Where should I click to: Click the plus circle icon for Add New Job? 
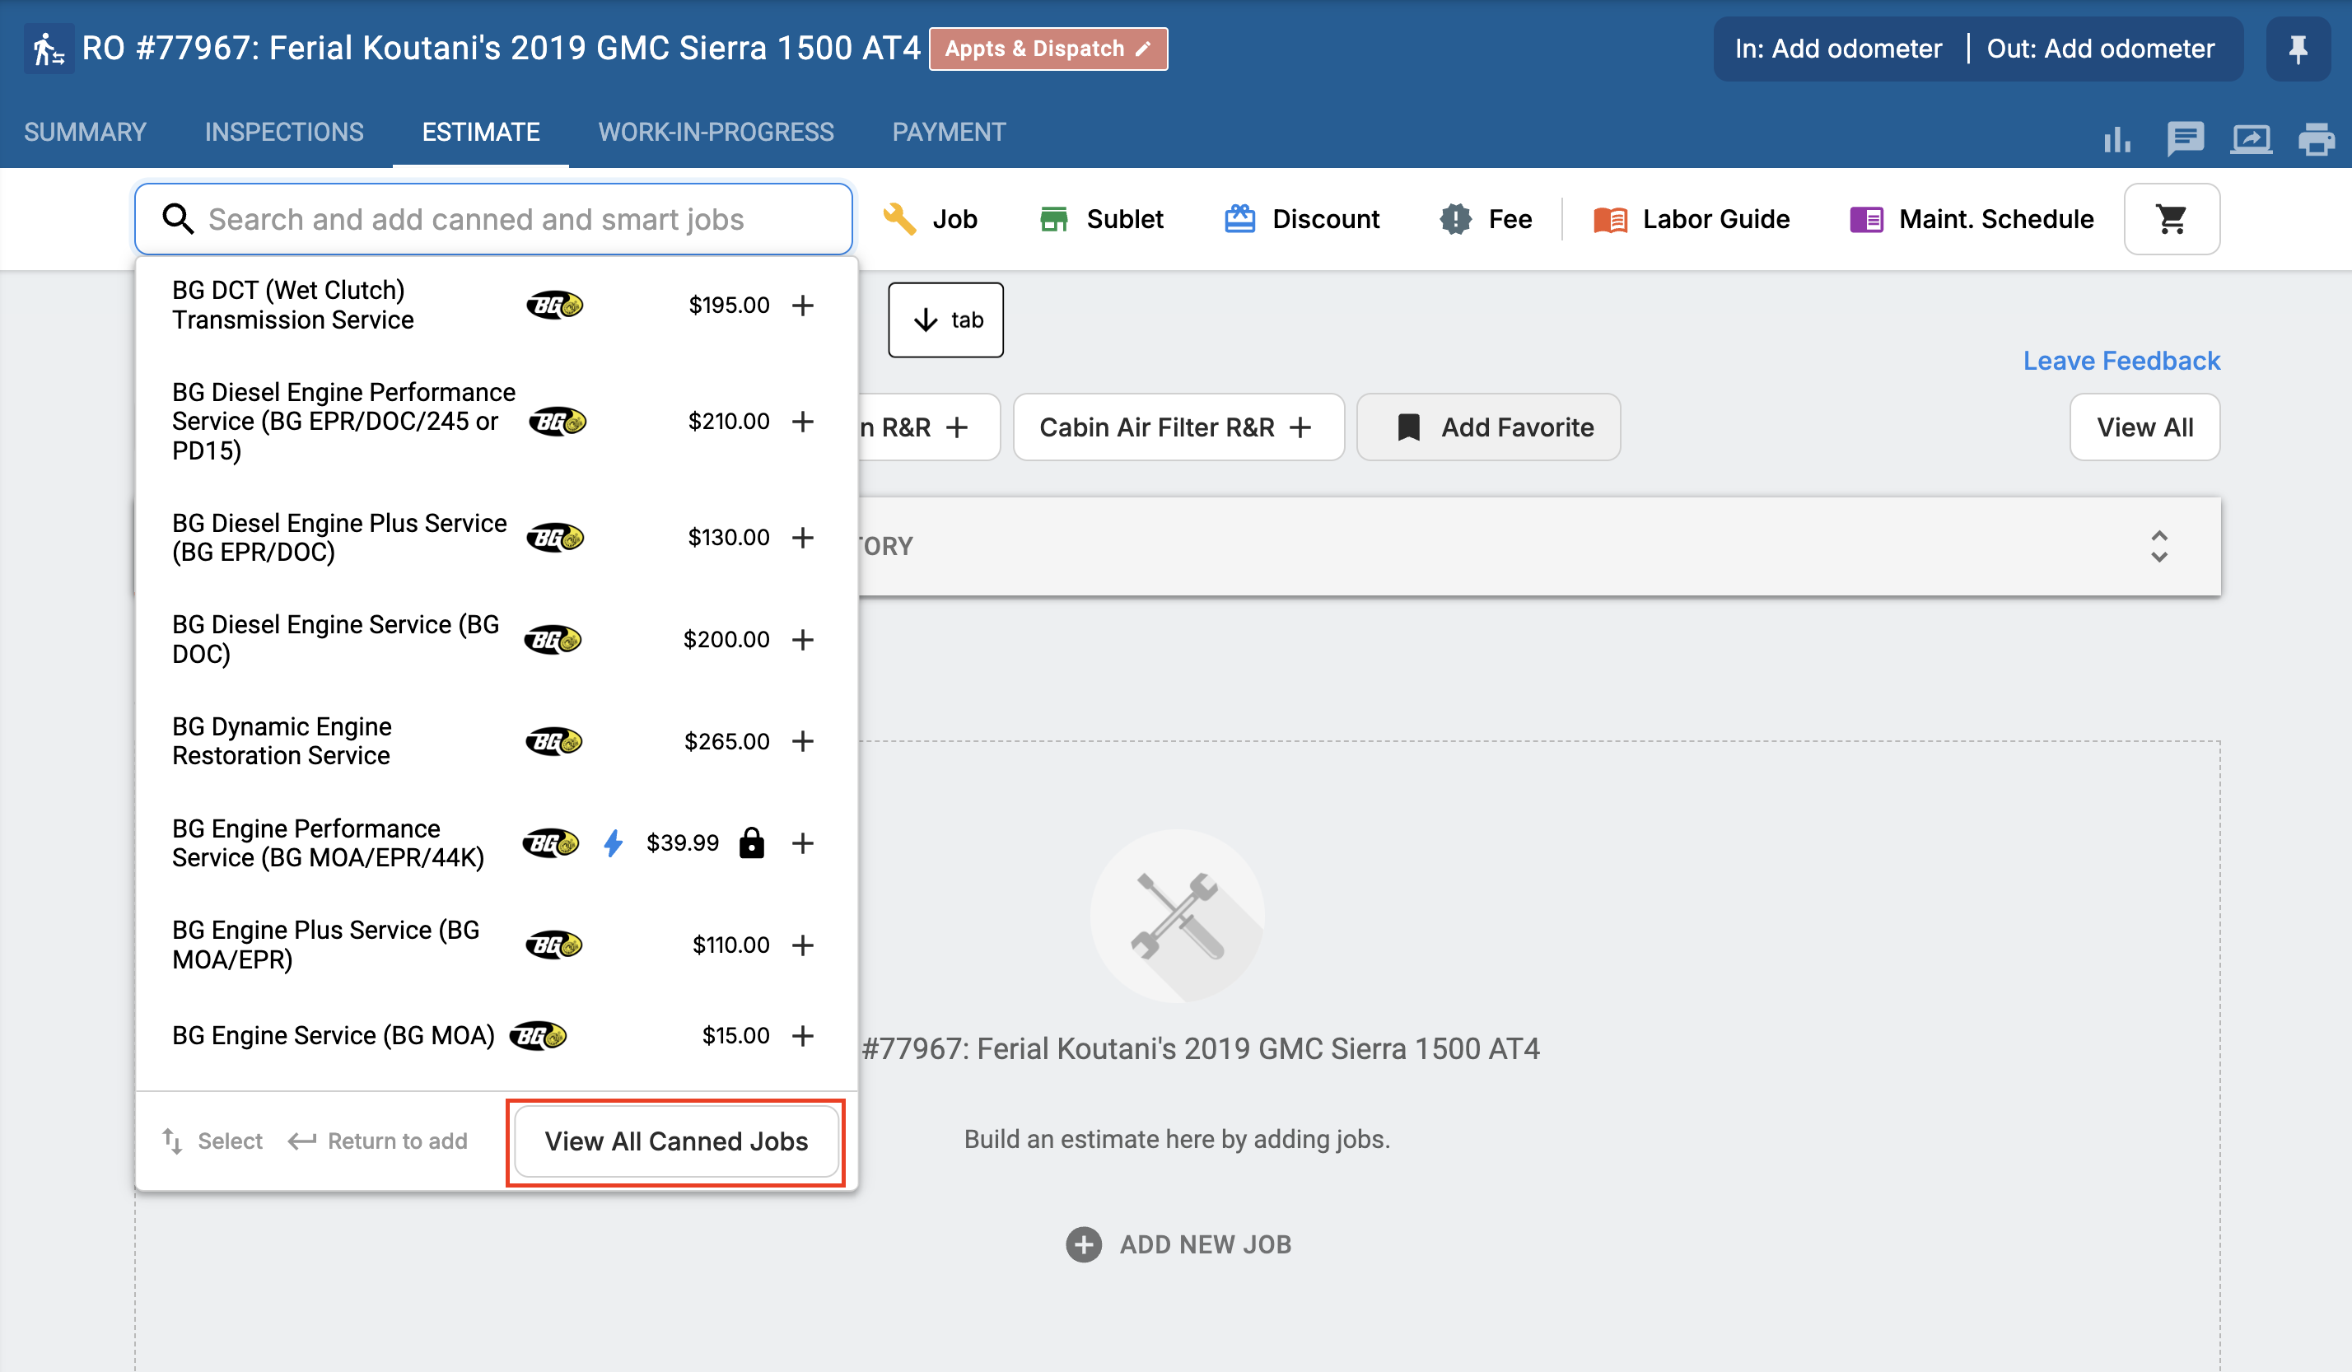1084,1244
